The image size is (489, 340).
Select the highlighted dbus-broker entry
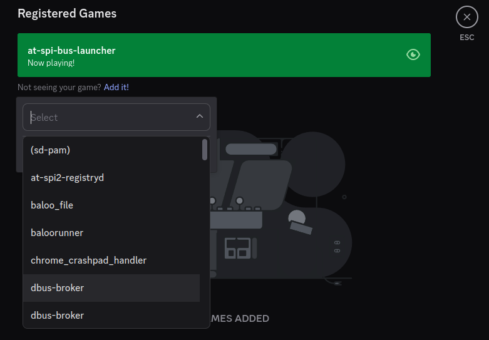(111, 288)
